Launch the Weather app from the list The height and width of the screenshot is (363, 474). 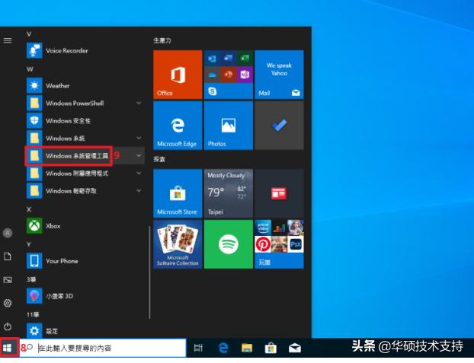(x=85, y=85)
